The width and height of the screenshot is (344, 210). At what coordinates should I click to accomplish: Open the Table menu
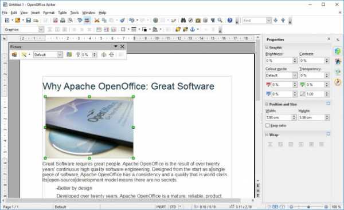pos(62,13)
